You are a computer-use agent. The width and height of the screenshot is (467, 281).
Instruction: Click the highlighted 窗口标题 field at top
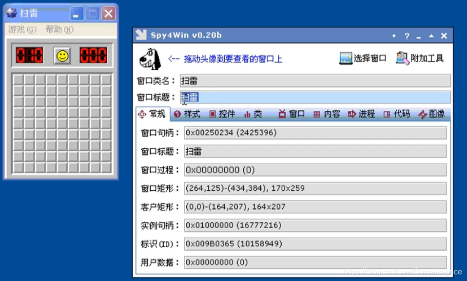315,97
